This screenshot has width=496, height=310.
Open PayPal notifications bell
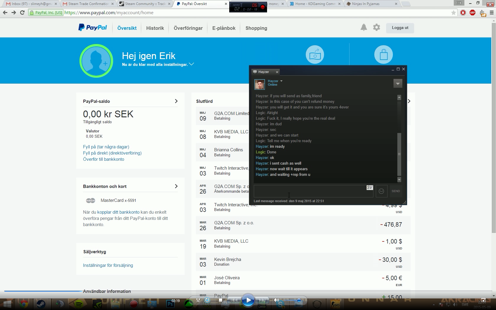pyautogui.click(x=364, y=27)
